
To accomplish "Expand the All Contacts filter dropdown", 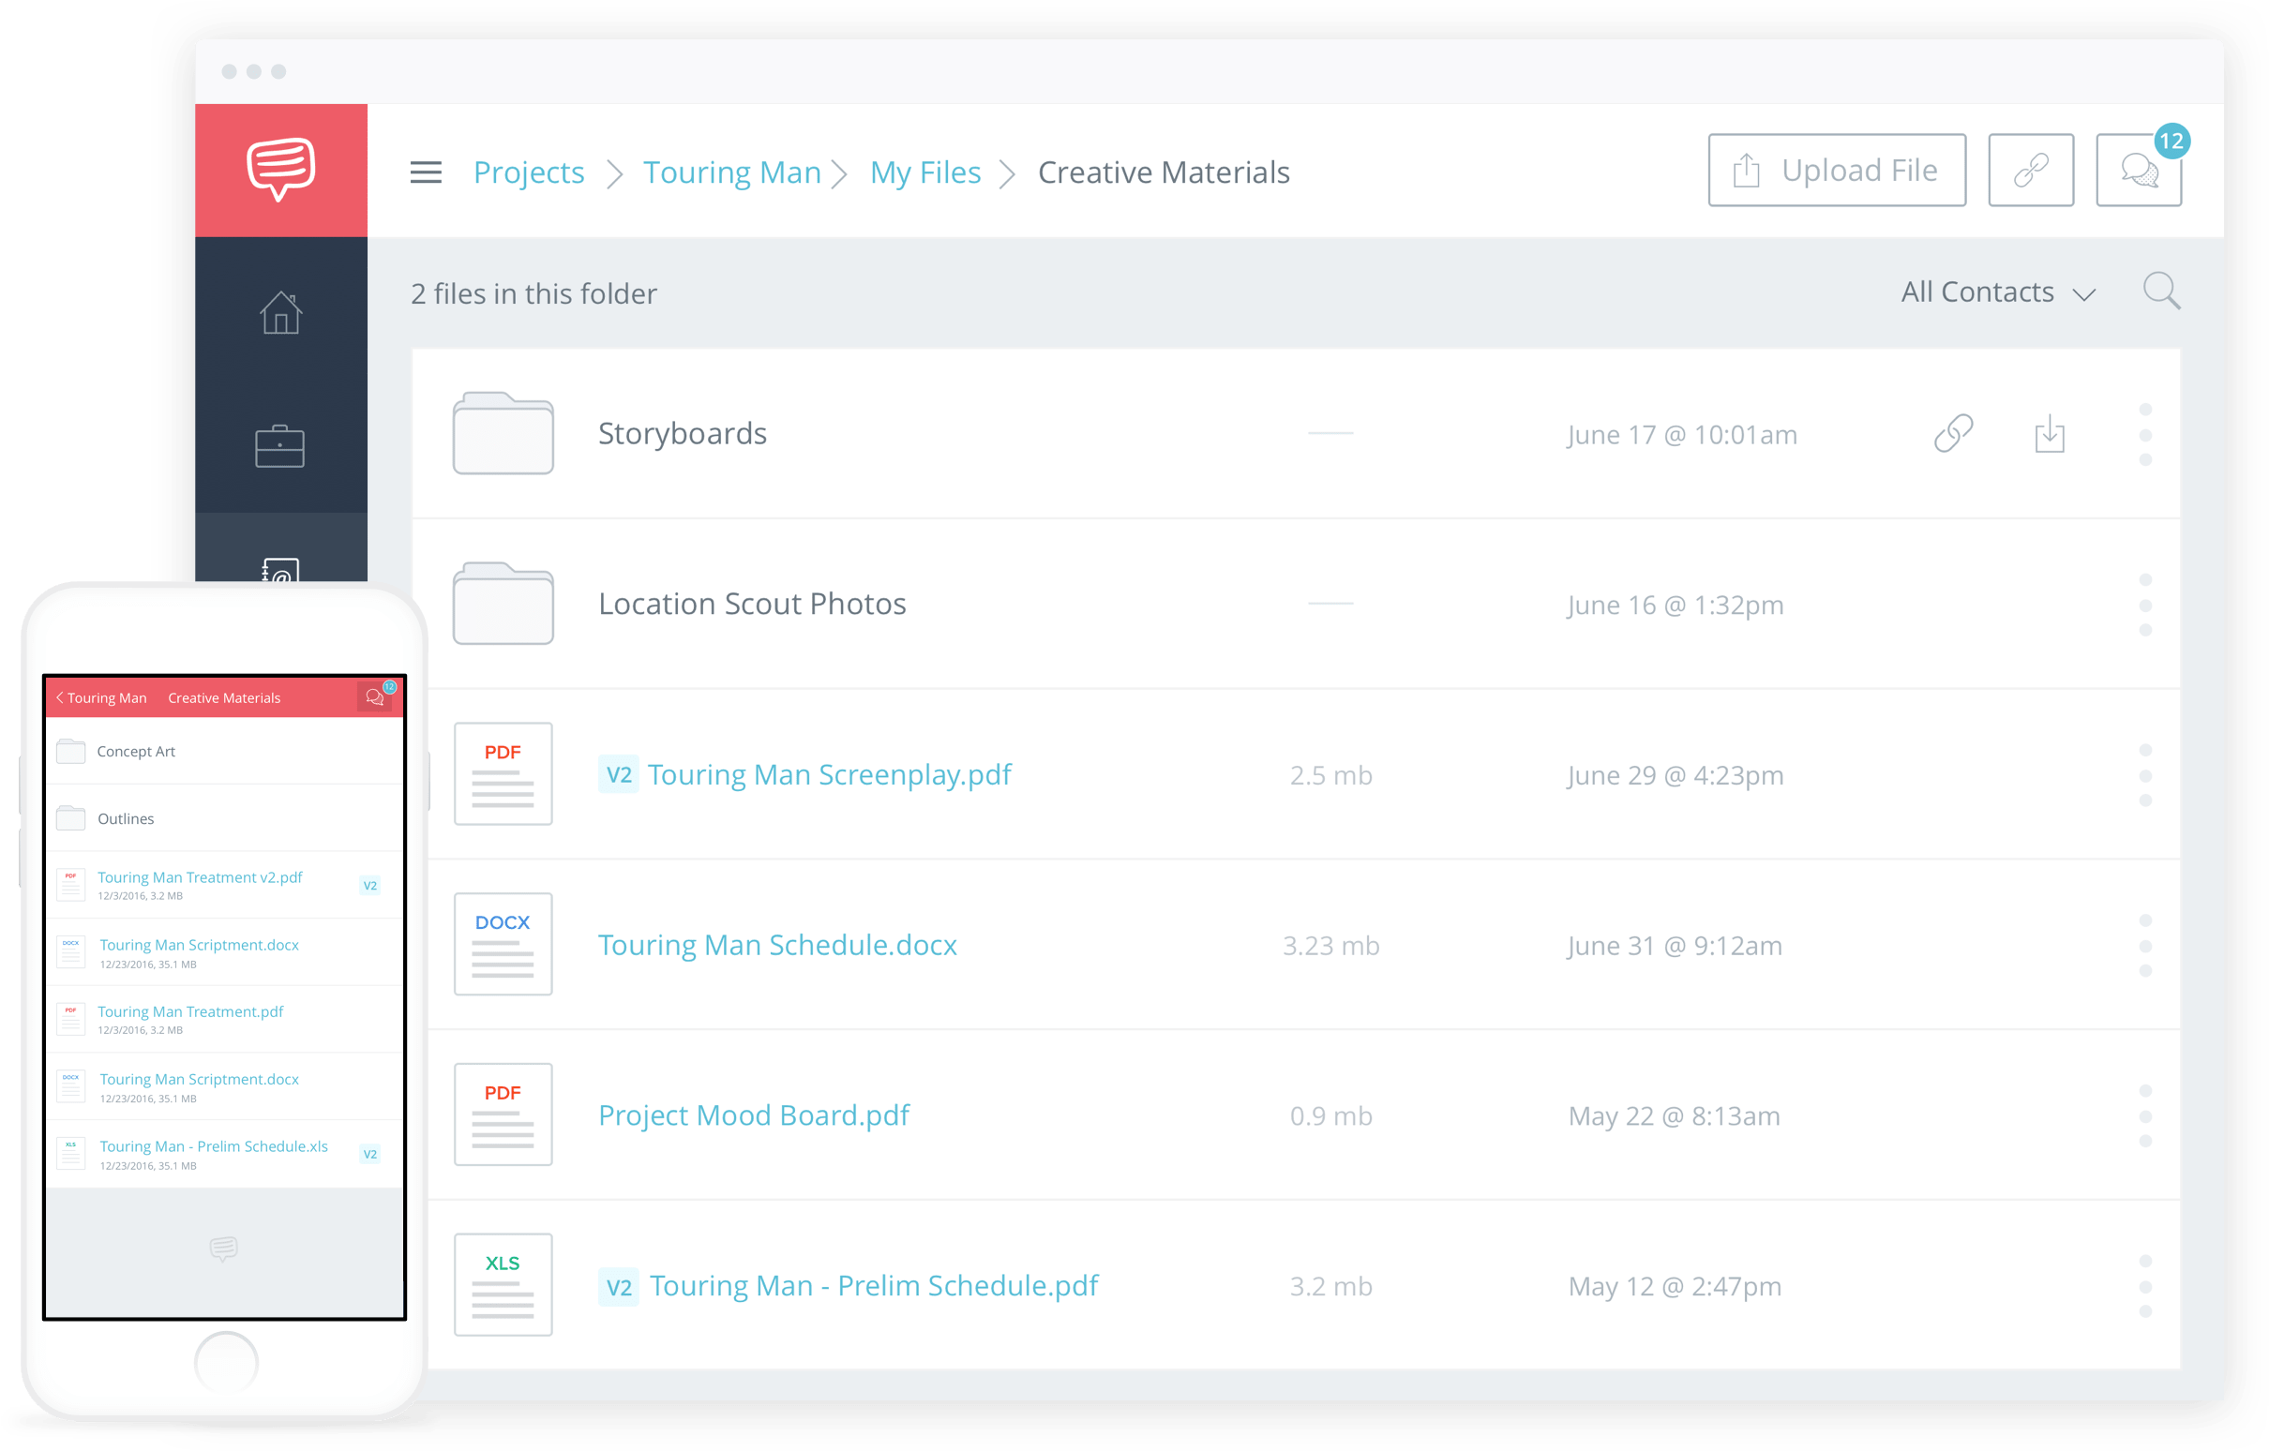I will (x=1997, y=292).
